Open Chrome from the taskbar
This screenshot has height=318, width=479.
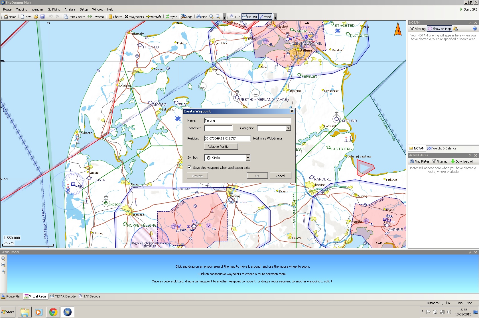53,312
